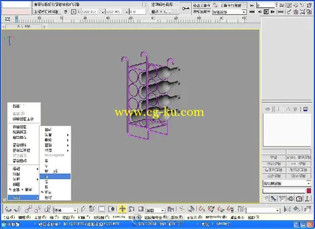Click the Go to End playback button

click(x=281, y=12)
